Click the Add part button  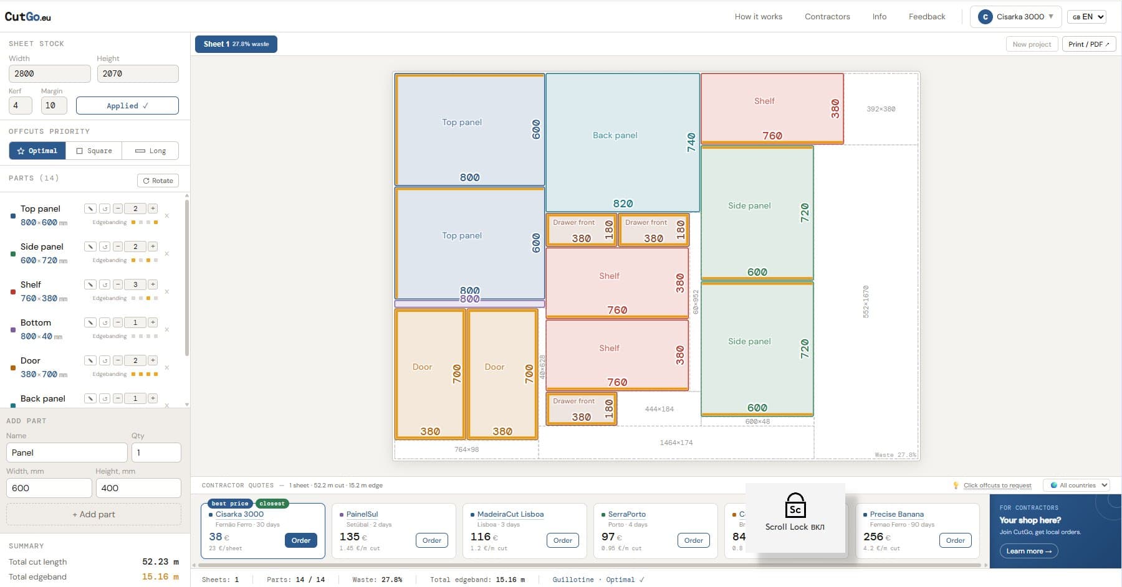[93, 514]
